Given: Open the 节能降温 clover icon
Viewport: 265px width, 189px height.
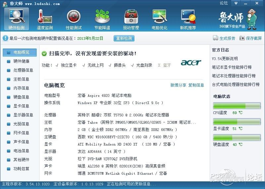Looking at the screenshot, I should tap(102, 17).
